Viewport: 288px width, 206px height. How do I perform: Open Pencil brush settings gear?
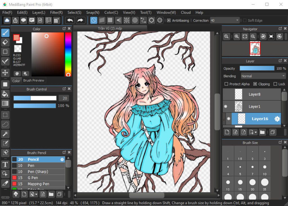pos(62,159)
